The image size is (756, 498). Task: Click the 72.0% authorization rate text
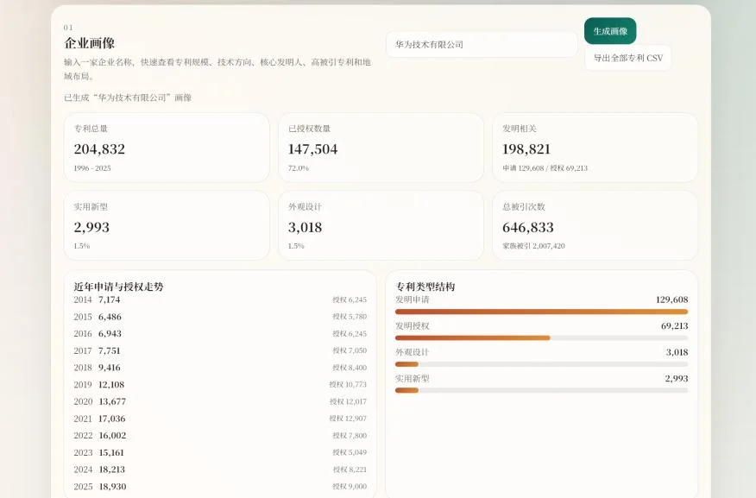pos(299,168)
